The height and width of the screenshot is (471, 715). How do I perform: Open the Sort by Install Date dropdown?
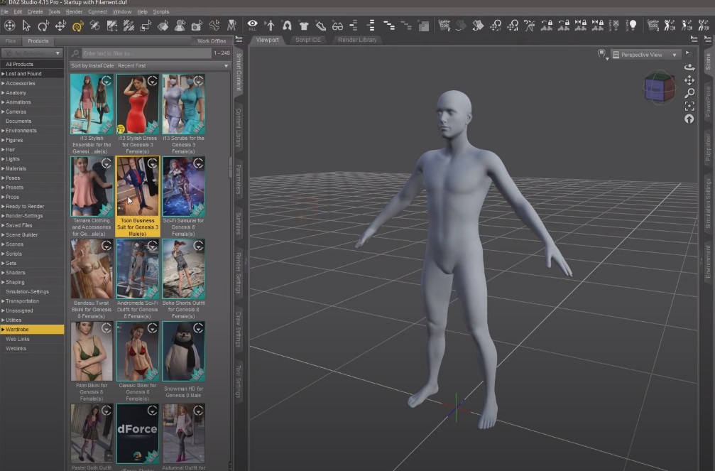point(150,66)
